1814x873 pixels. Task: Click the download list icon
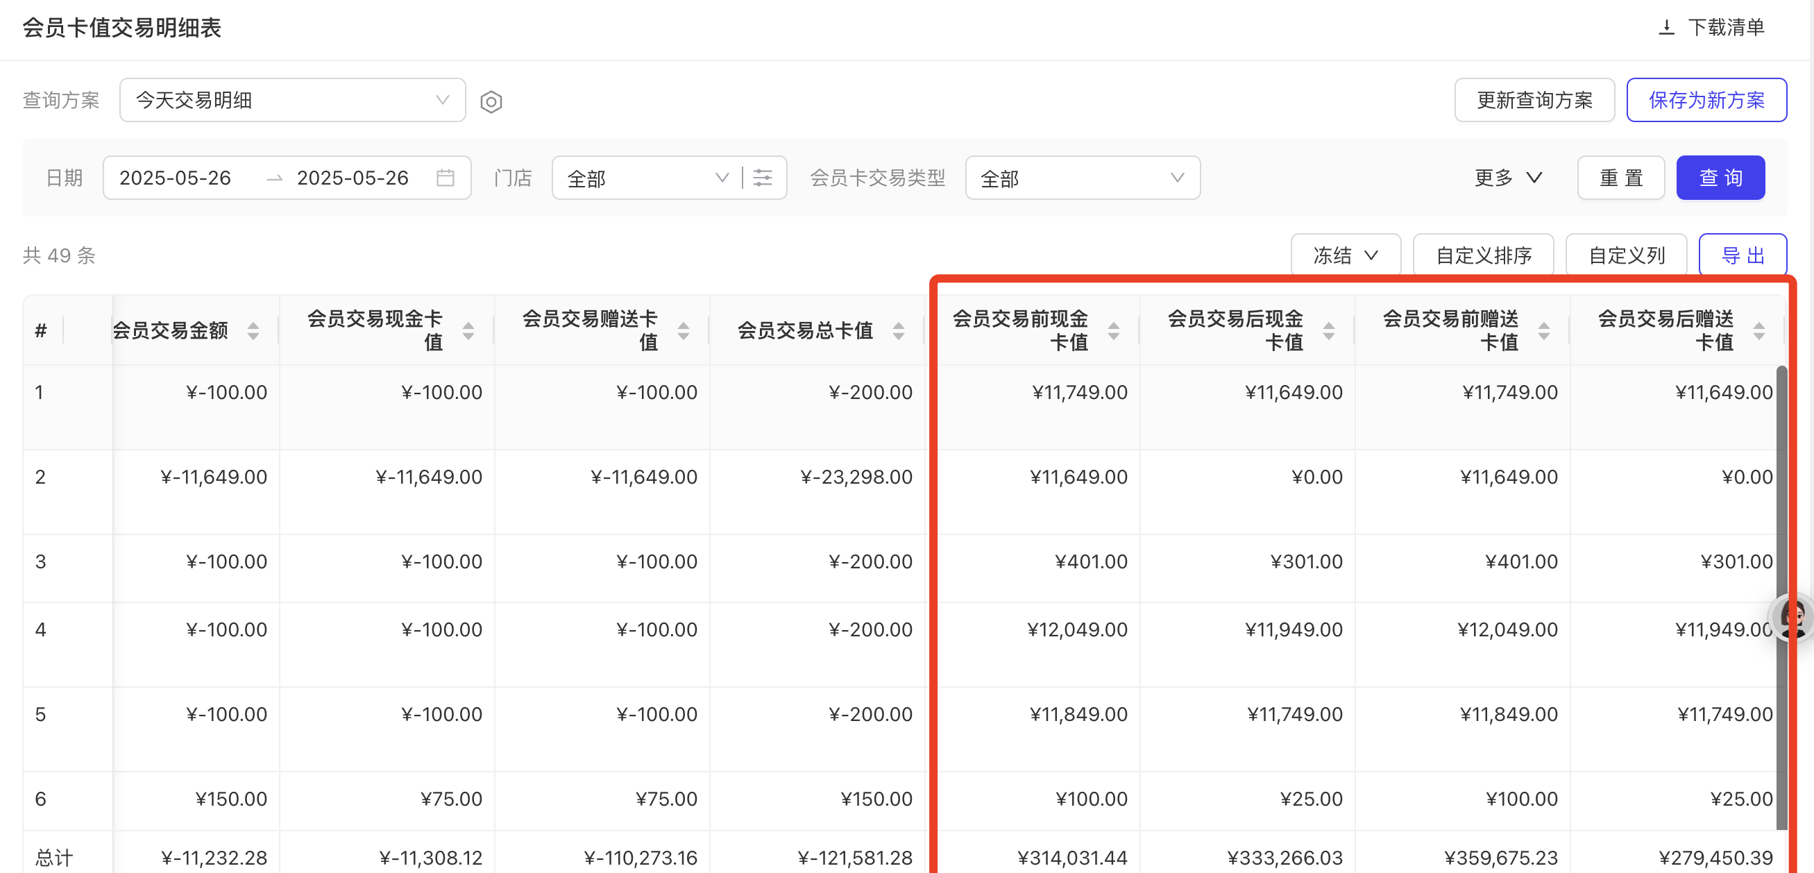1666,28
